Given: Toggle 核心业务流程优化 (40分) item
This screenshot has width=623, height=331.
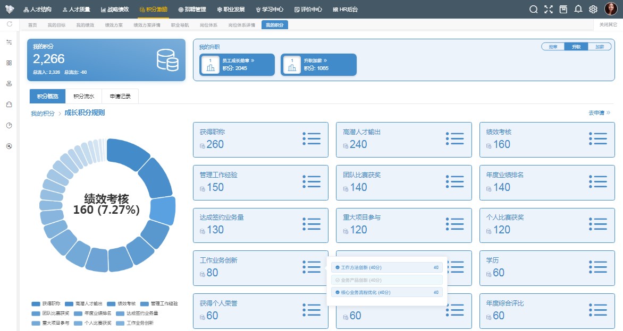Looking at the screenshot, I should (338, 292).
